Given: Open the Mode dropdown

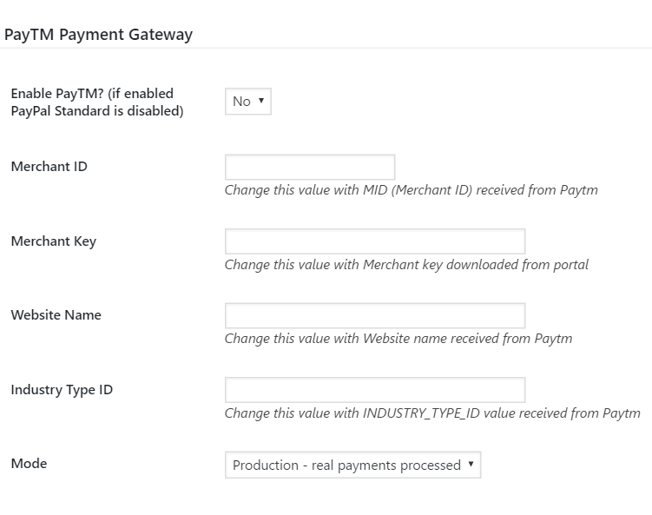Looking at the screenshot, I should 352,465.
